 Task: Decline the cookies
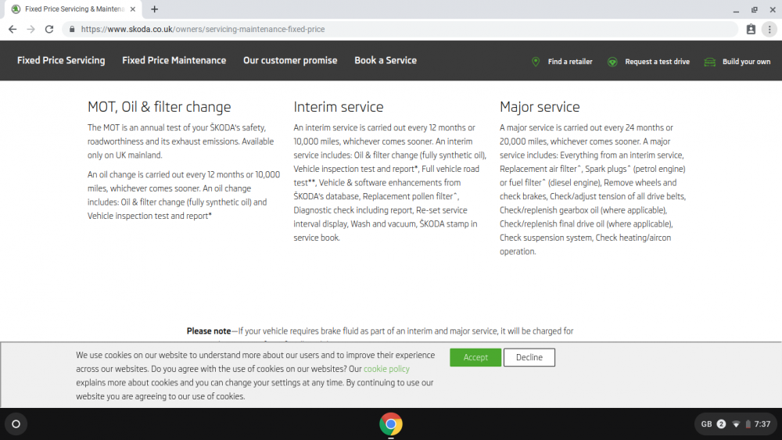(x=529, y=357)
